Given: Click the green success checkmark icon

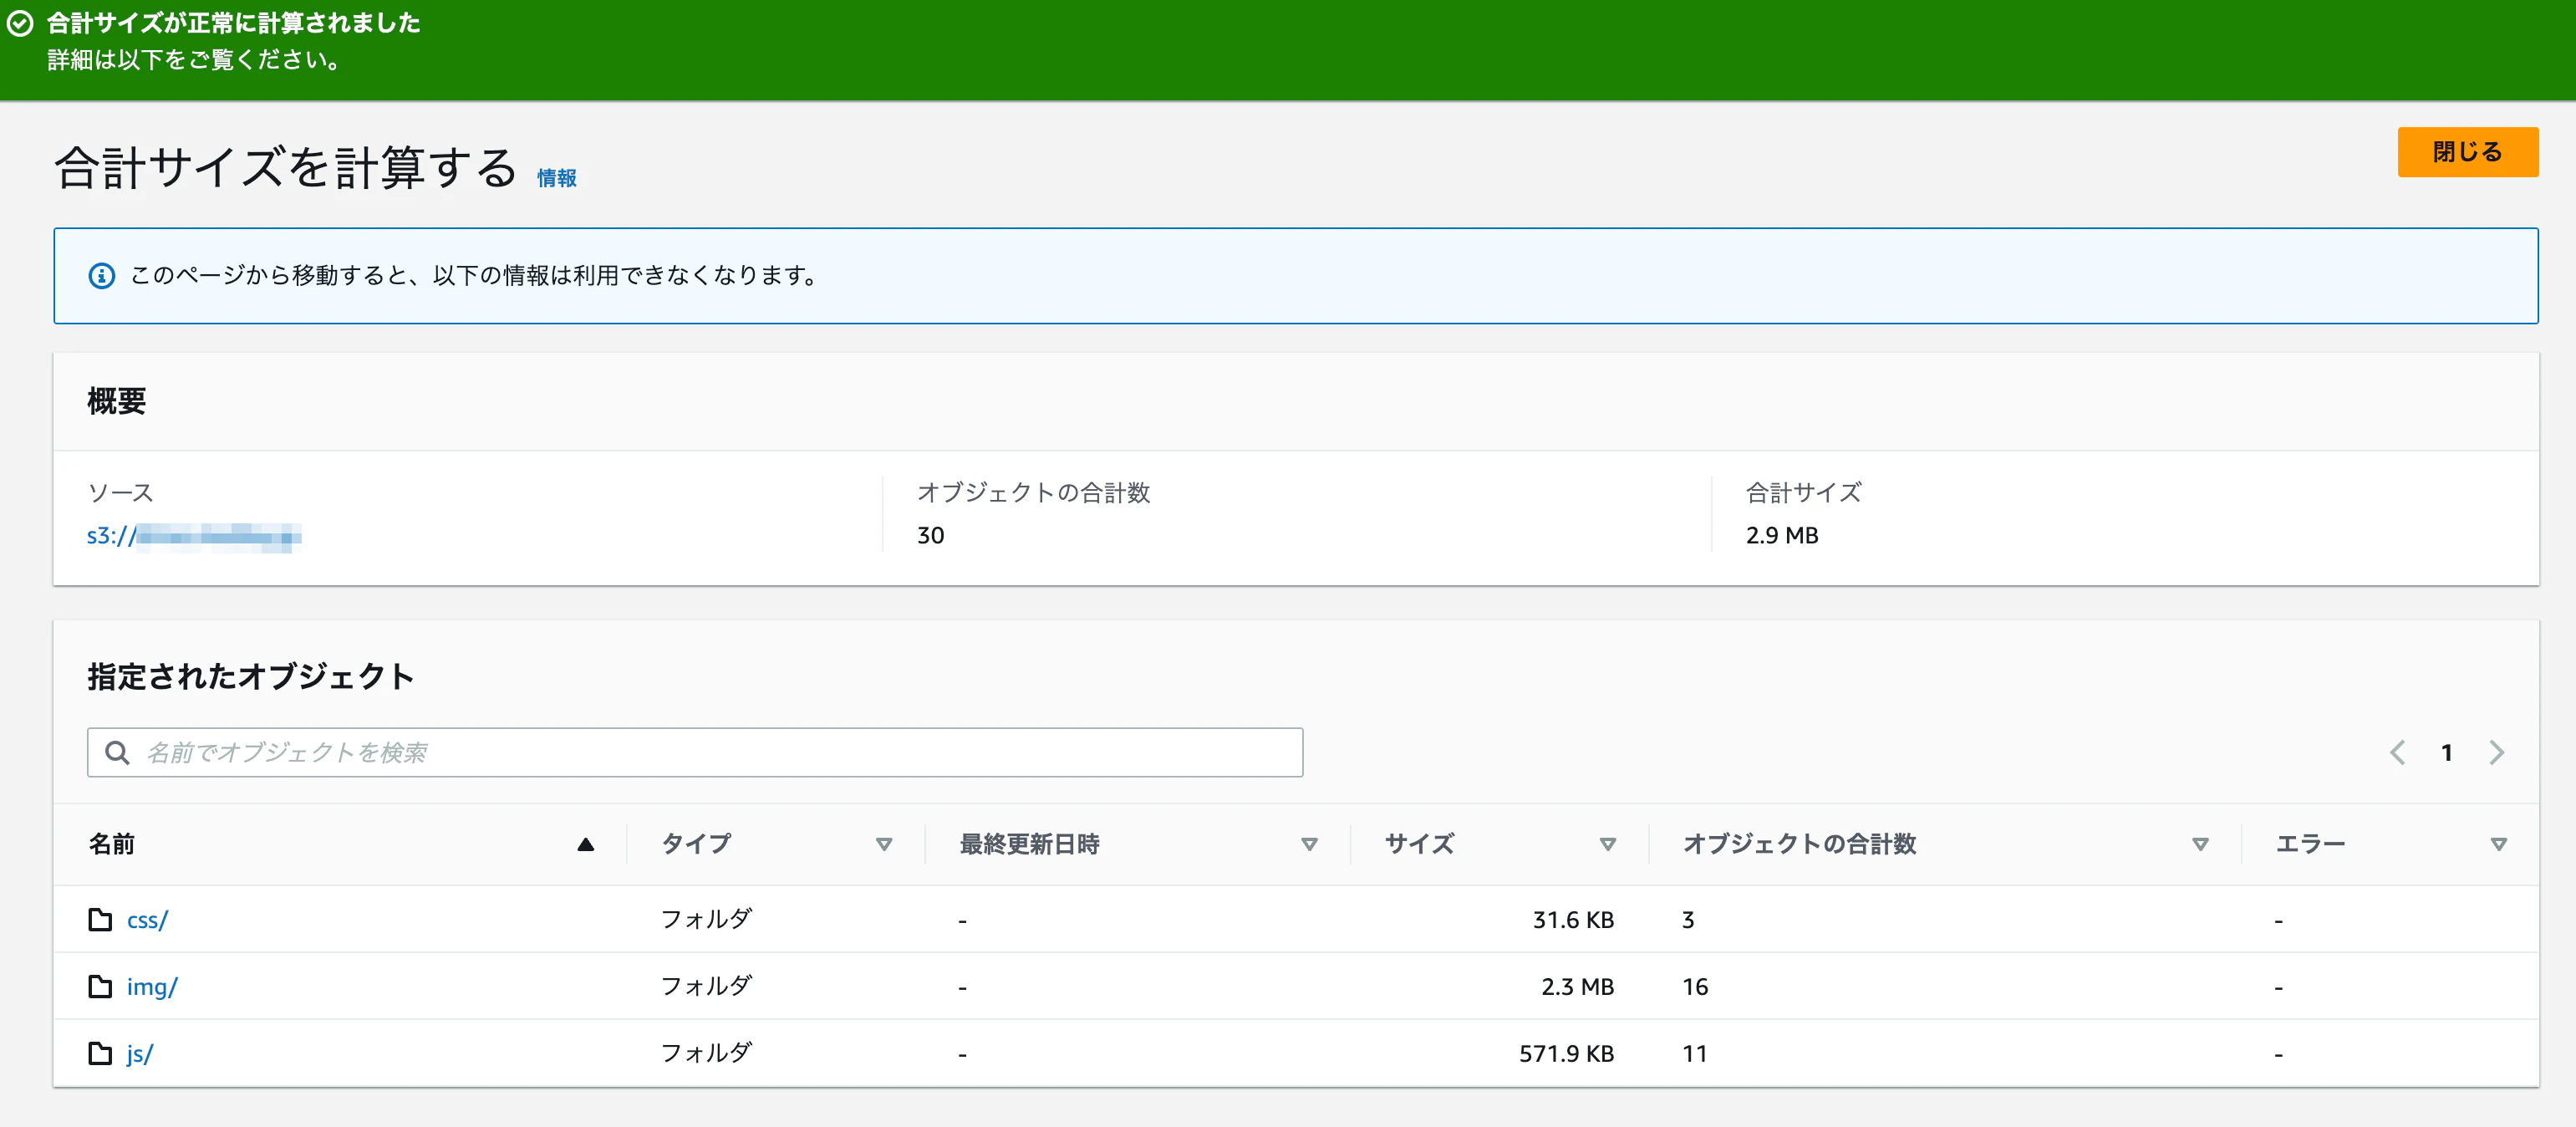Looking at the screenshot, I should click(20, 24).
